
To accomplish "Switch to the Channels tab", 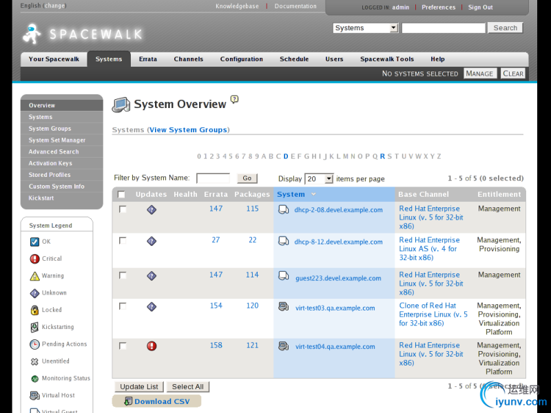I will 188,59.
